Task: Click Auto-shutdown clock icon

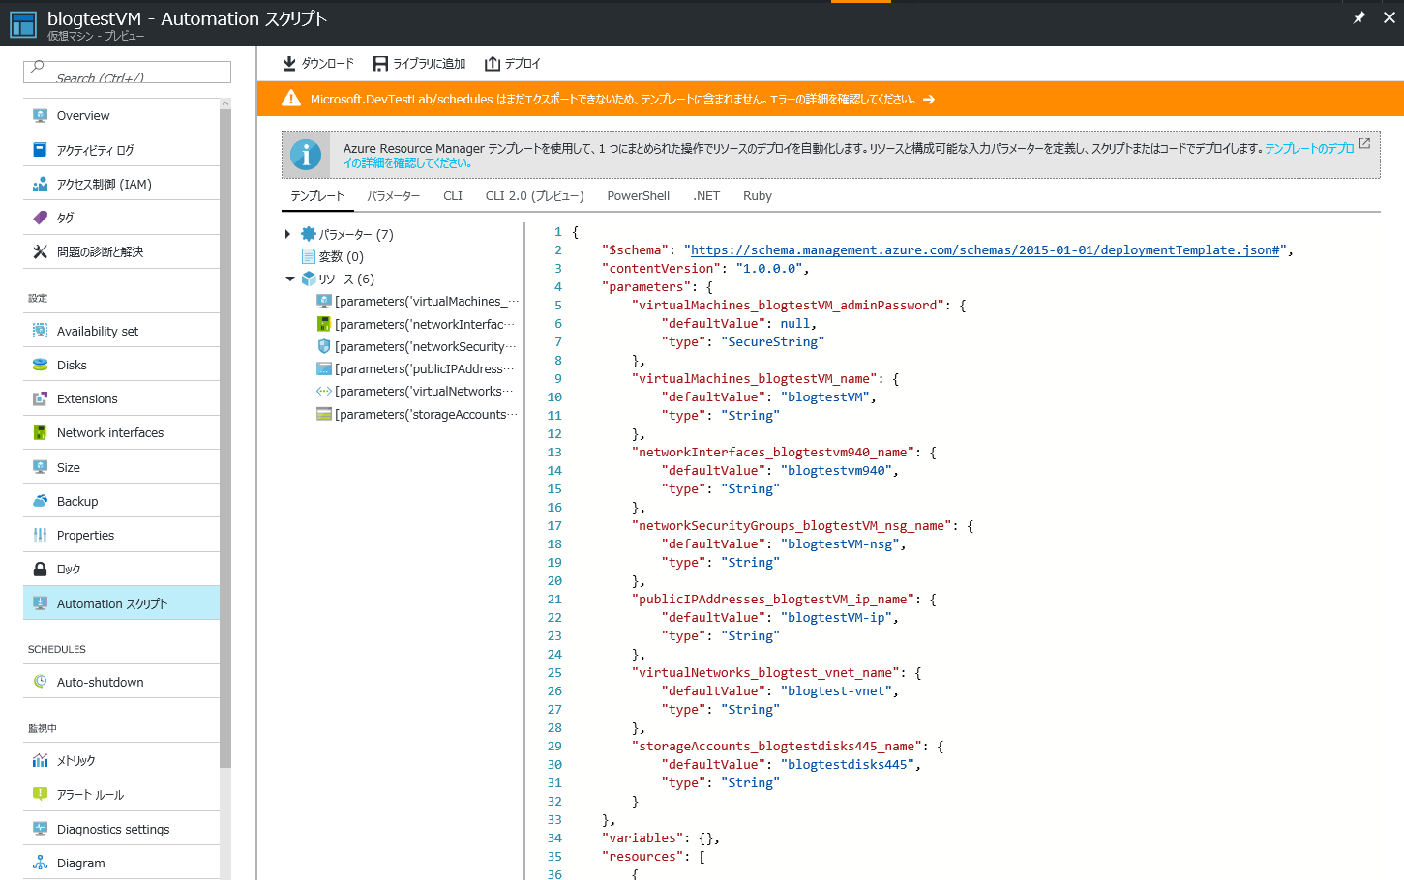Action: pos(40,682)
